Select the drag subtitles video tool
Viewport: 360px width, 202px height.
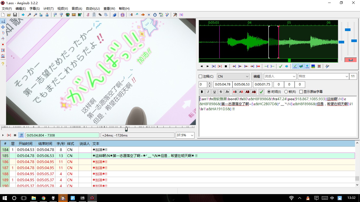click(3, 27)
